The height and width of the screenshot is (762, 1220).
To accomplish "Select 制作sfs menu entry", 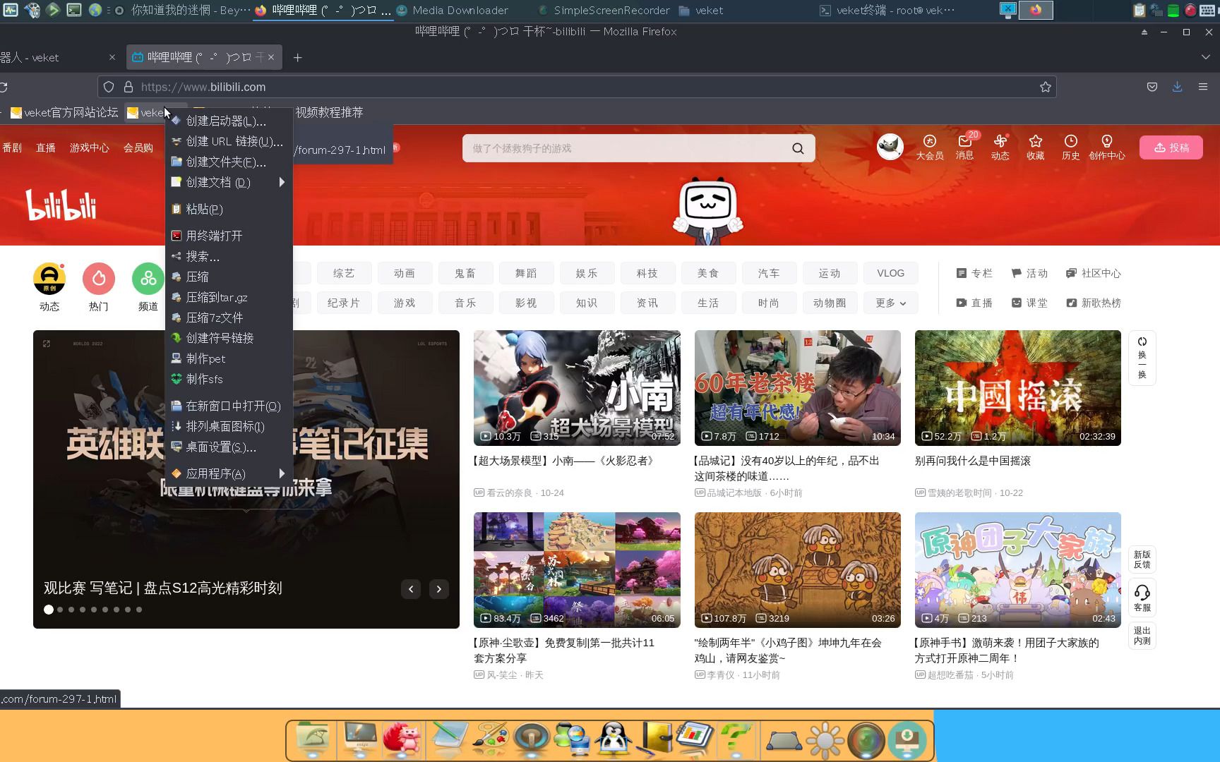I will (x=229, y=379).
